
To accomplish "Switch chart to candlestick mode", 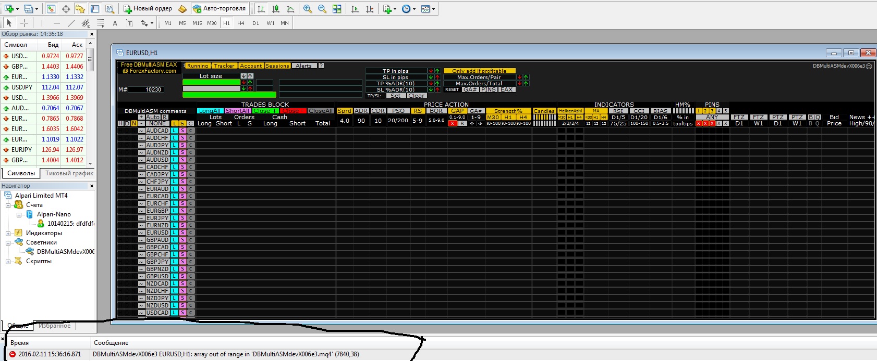I will (x=276, y=8).
